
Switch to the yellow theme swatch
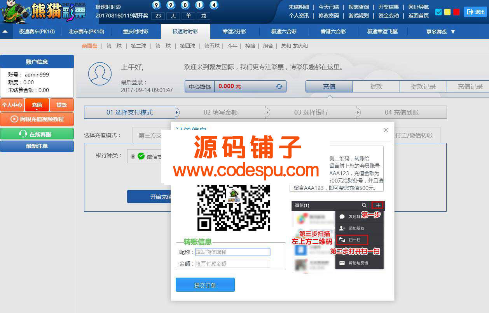point(447,12)
